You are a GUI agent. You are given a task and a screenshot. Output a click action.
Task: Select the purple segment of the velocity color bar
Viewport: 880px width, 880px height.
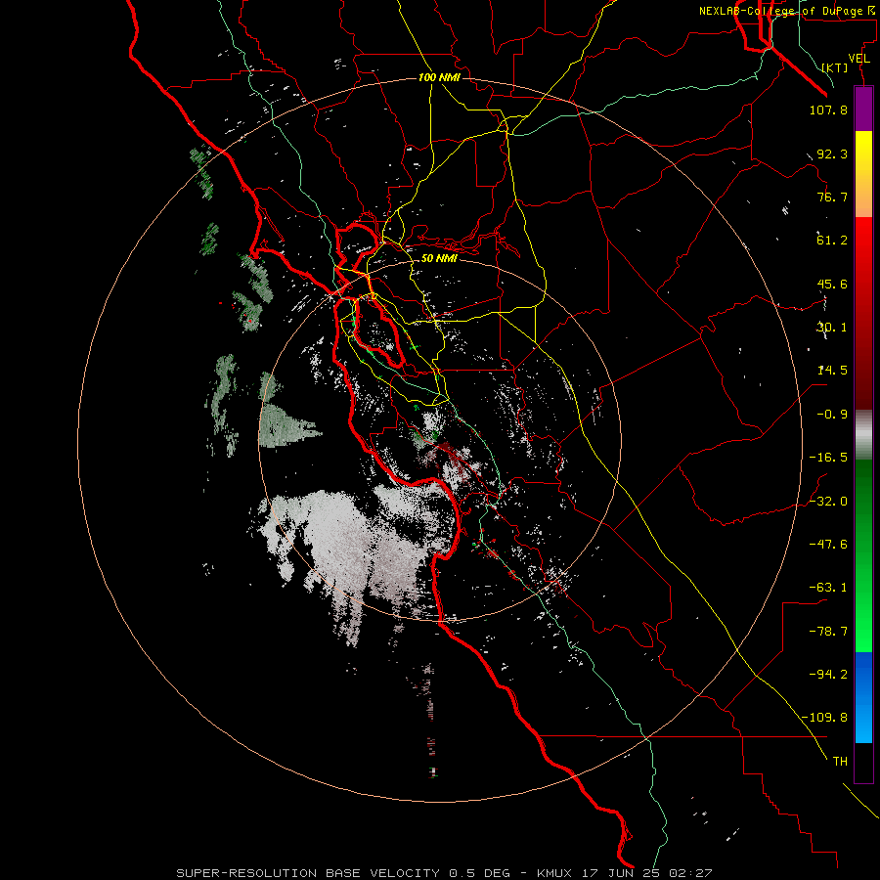click(863, 110)
